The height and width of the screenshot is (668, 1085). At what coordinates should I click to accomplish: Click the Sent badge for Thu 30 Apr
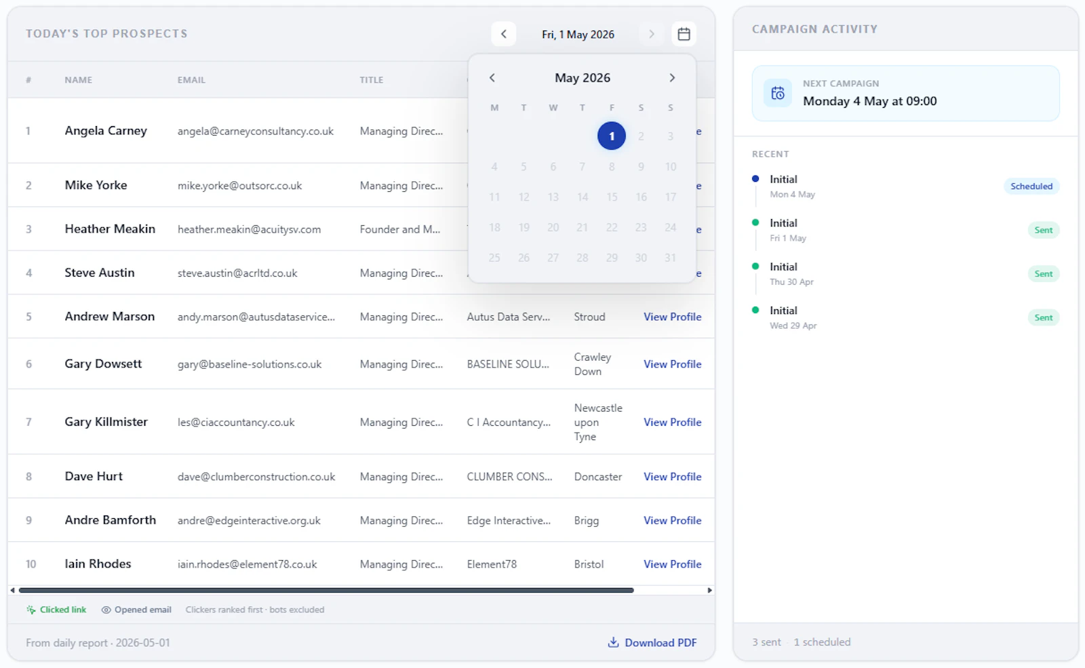(1044, 274)
